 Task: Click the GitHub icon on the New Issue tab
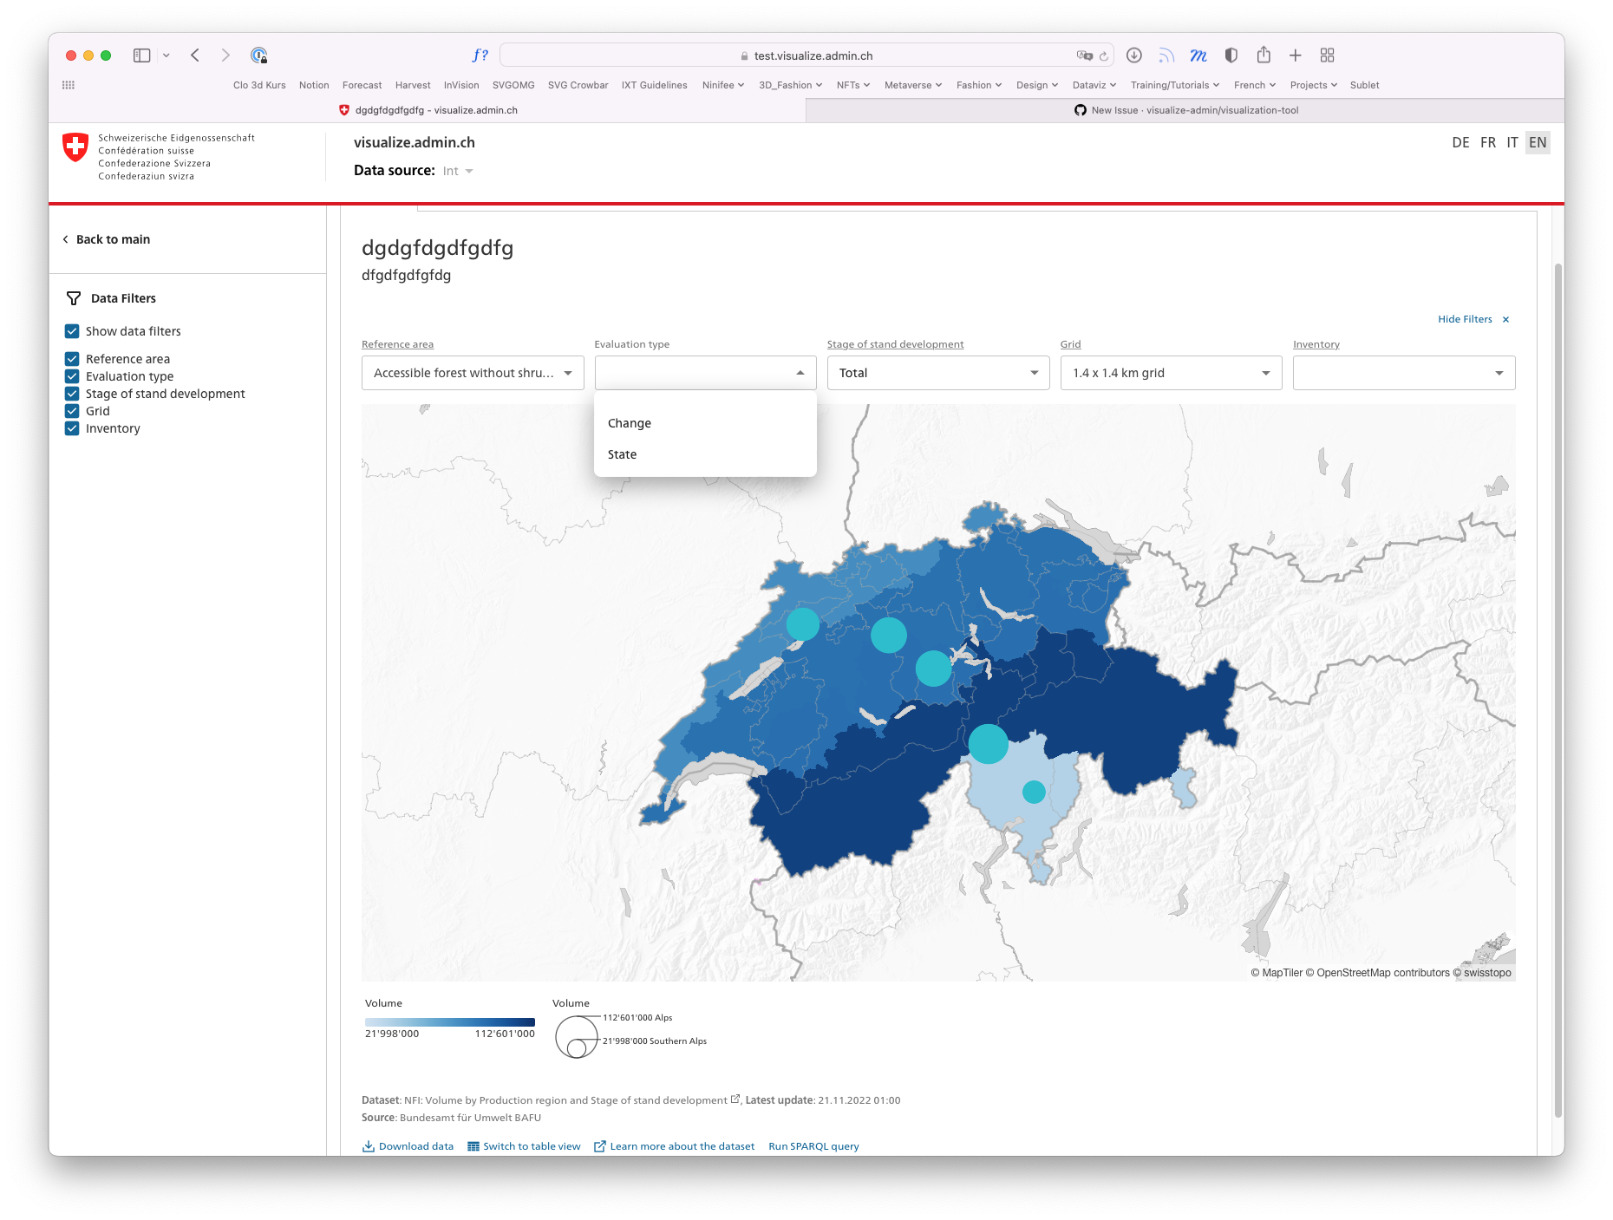[x=1080, y=110]
